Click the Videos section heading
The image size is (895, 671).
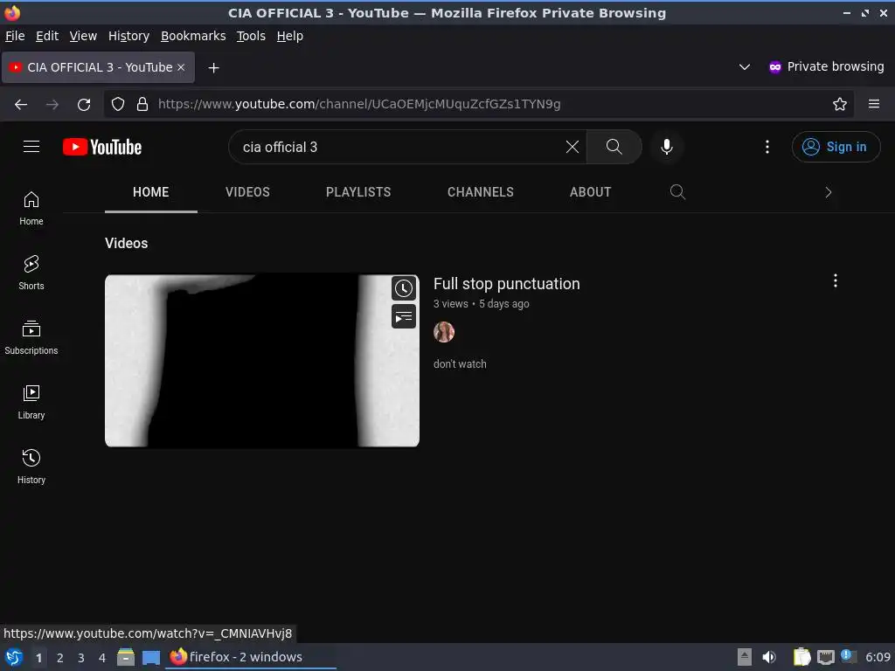[126, 243]
